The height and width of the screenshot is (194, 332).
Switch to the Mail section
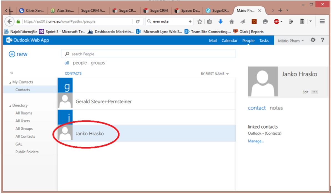point(213,41)
